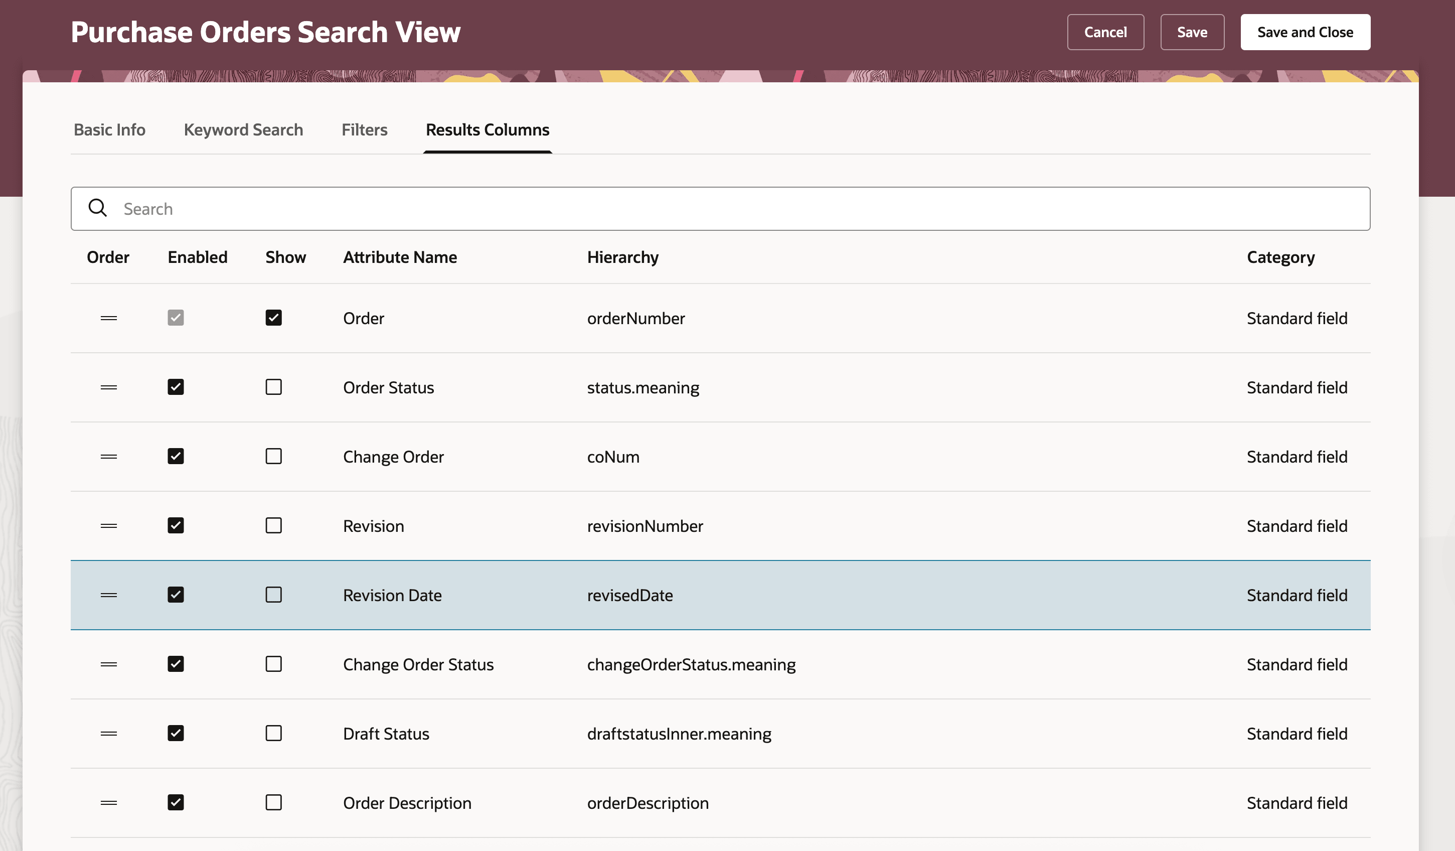Disable Enabled for the Change Order row

pyautogui.click(x=176, y=457)
